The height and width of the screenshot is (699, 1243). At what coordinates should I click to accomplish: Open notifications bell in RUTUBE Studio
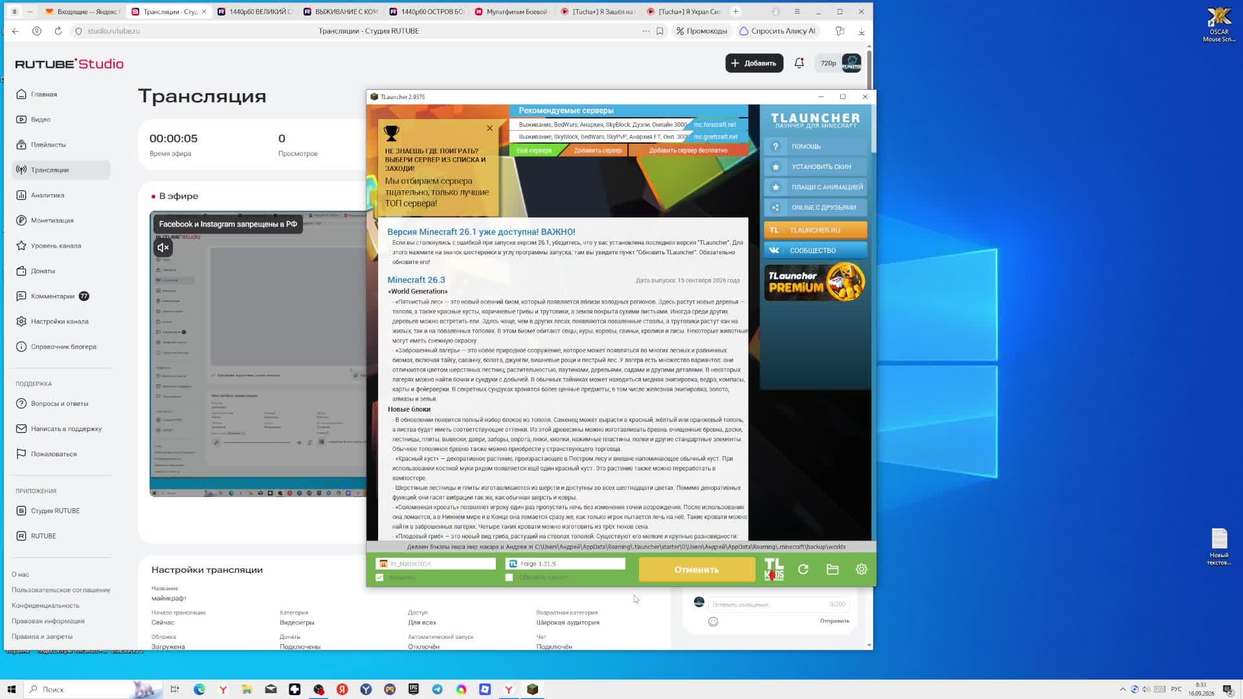[x=799, y=63]
